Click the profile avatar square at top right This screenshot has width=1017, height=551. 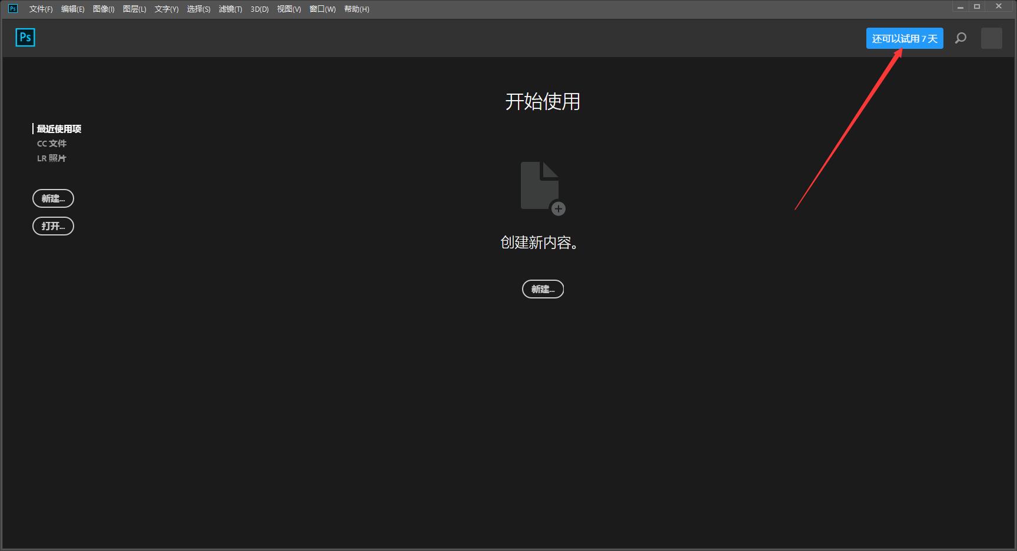click(x=991, y=38)
